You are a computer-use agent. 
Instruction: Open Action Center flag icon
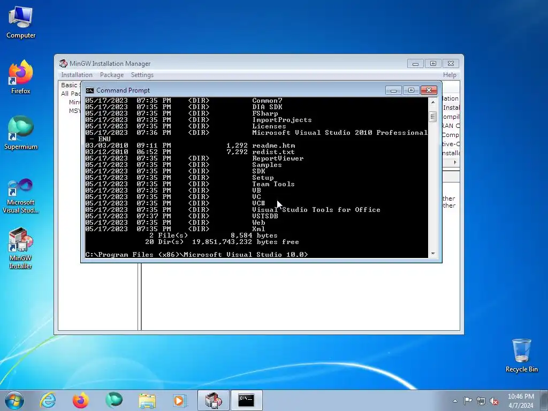point(468,400)
